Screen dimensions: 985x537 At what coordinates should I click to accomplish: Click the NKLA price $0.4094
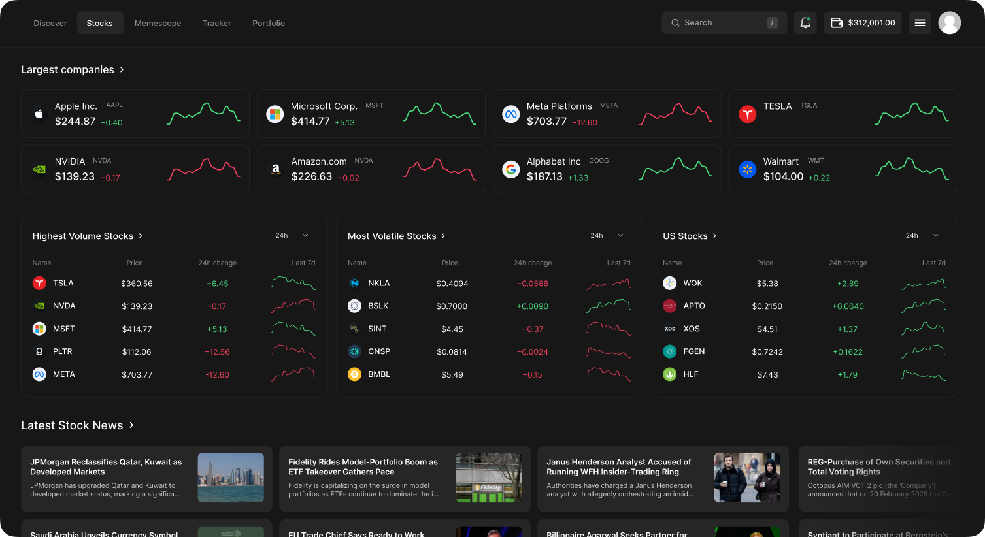pos(452,284)
